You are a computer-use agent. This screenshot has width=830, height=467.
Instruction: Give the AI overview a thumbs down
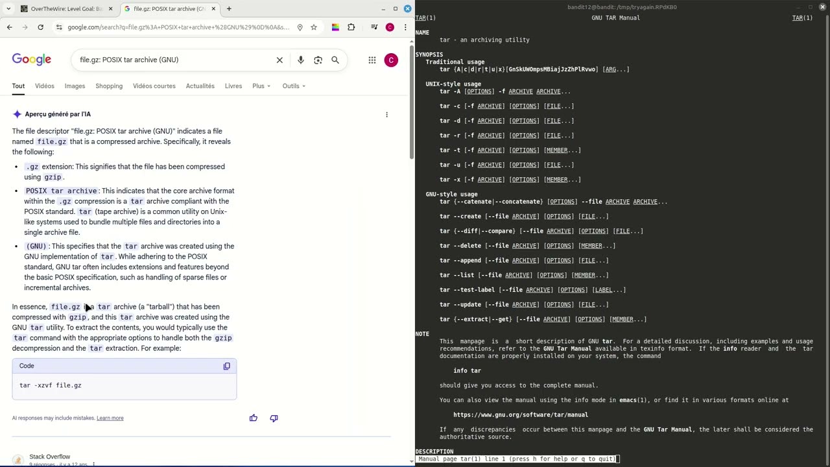(x=274, y=418)
